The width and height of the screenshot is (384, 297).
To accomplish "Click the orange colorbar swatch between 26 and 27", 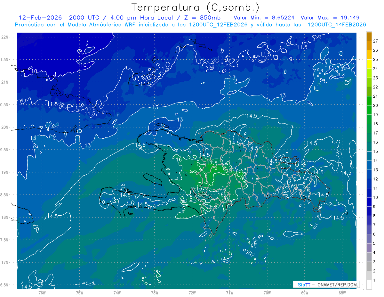I will 369,45.
